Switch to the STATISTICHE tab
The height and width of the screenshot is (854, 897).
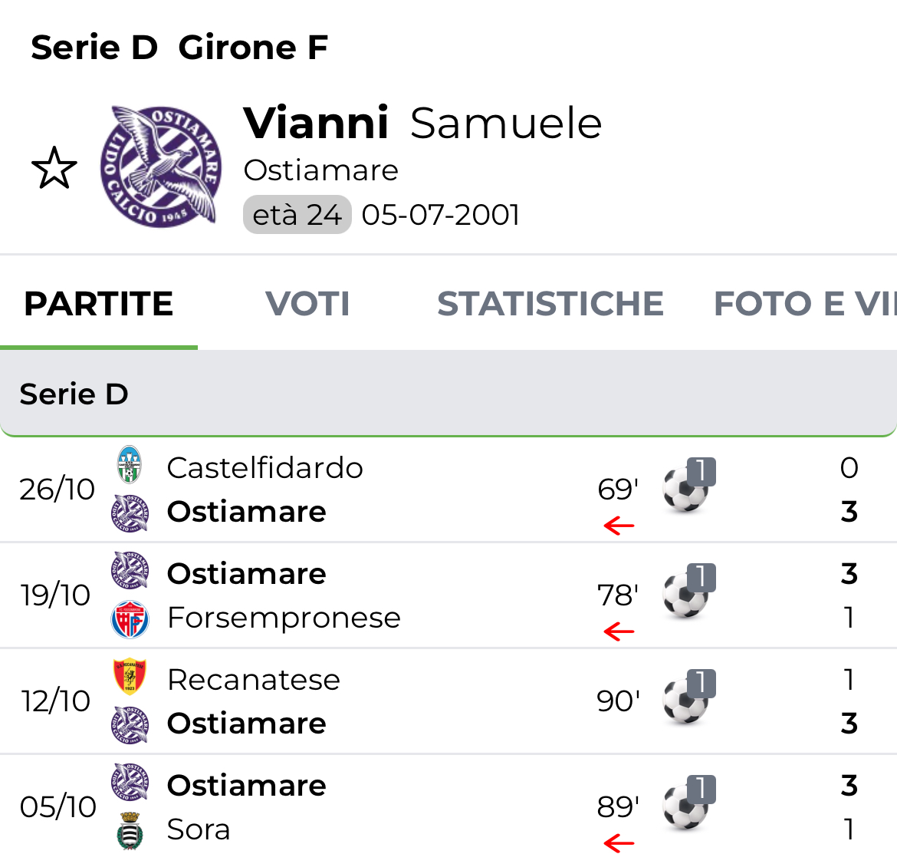click(550, 304)
